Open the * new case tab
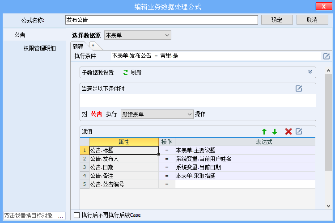Viewport: 335px width, 223px height. pos(93,46)
